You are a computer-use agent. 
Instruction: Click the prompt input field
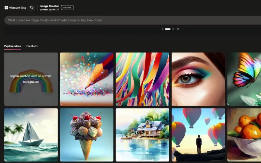point(132,20)
